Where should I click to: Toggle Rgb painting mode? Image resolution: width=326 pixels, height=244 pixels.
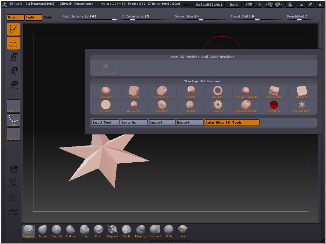click(15, 17)
